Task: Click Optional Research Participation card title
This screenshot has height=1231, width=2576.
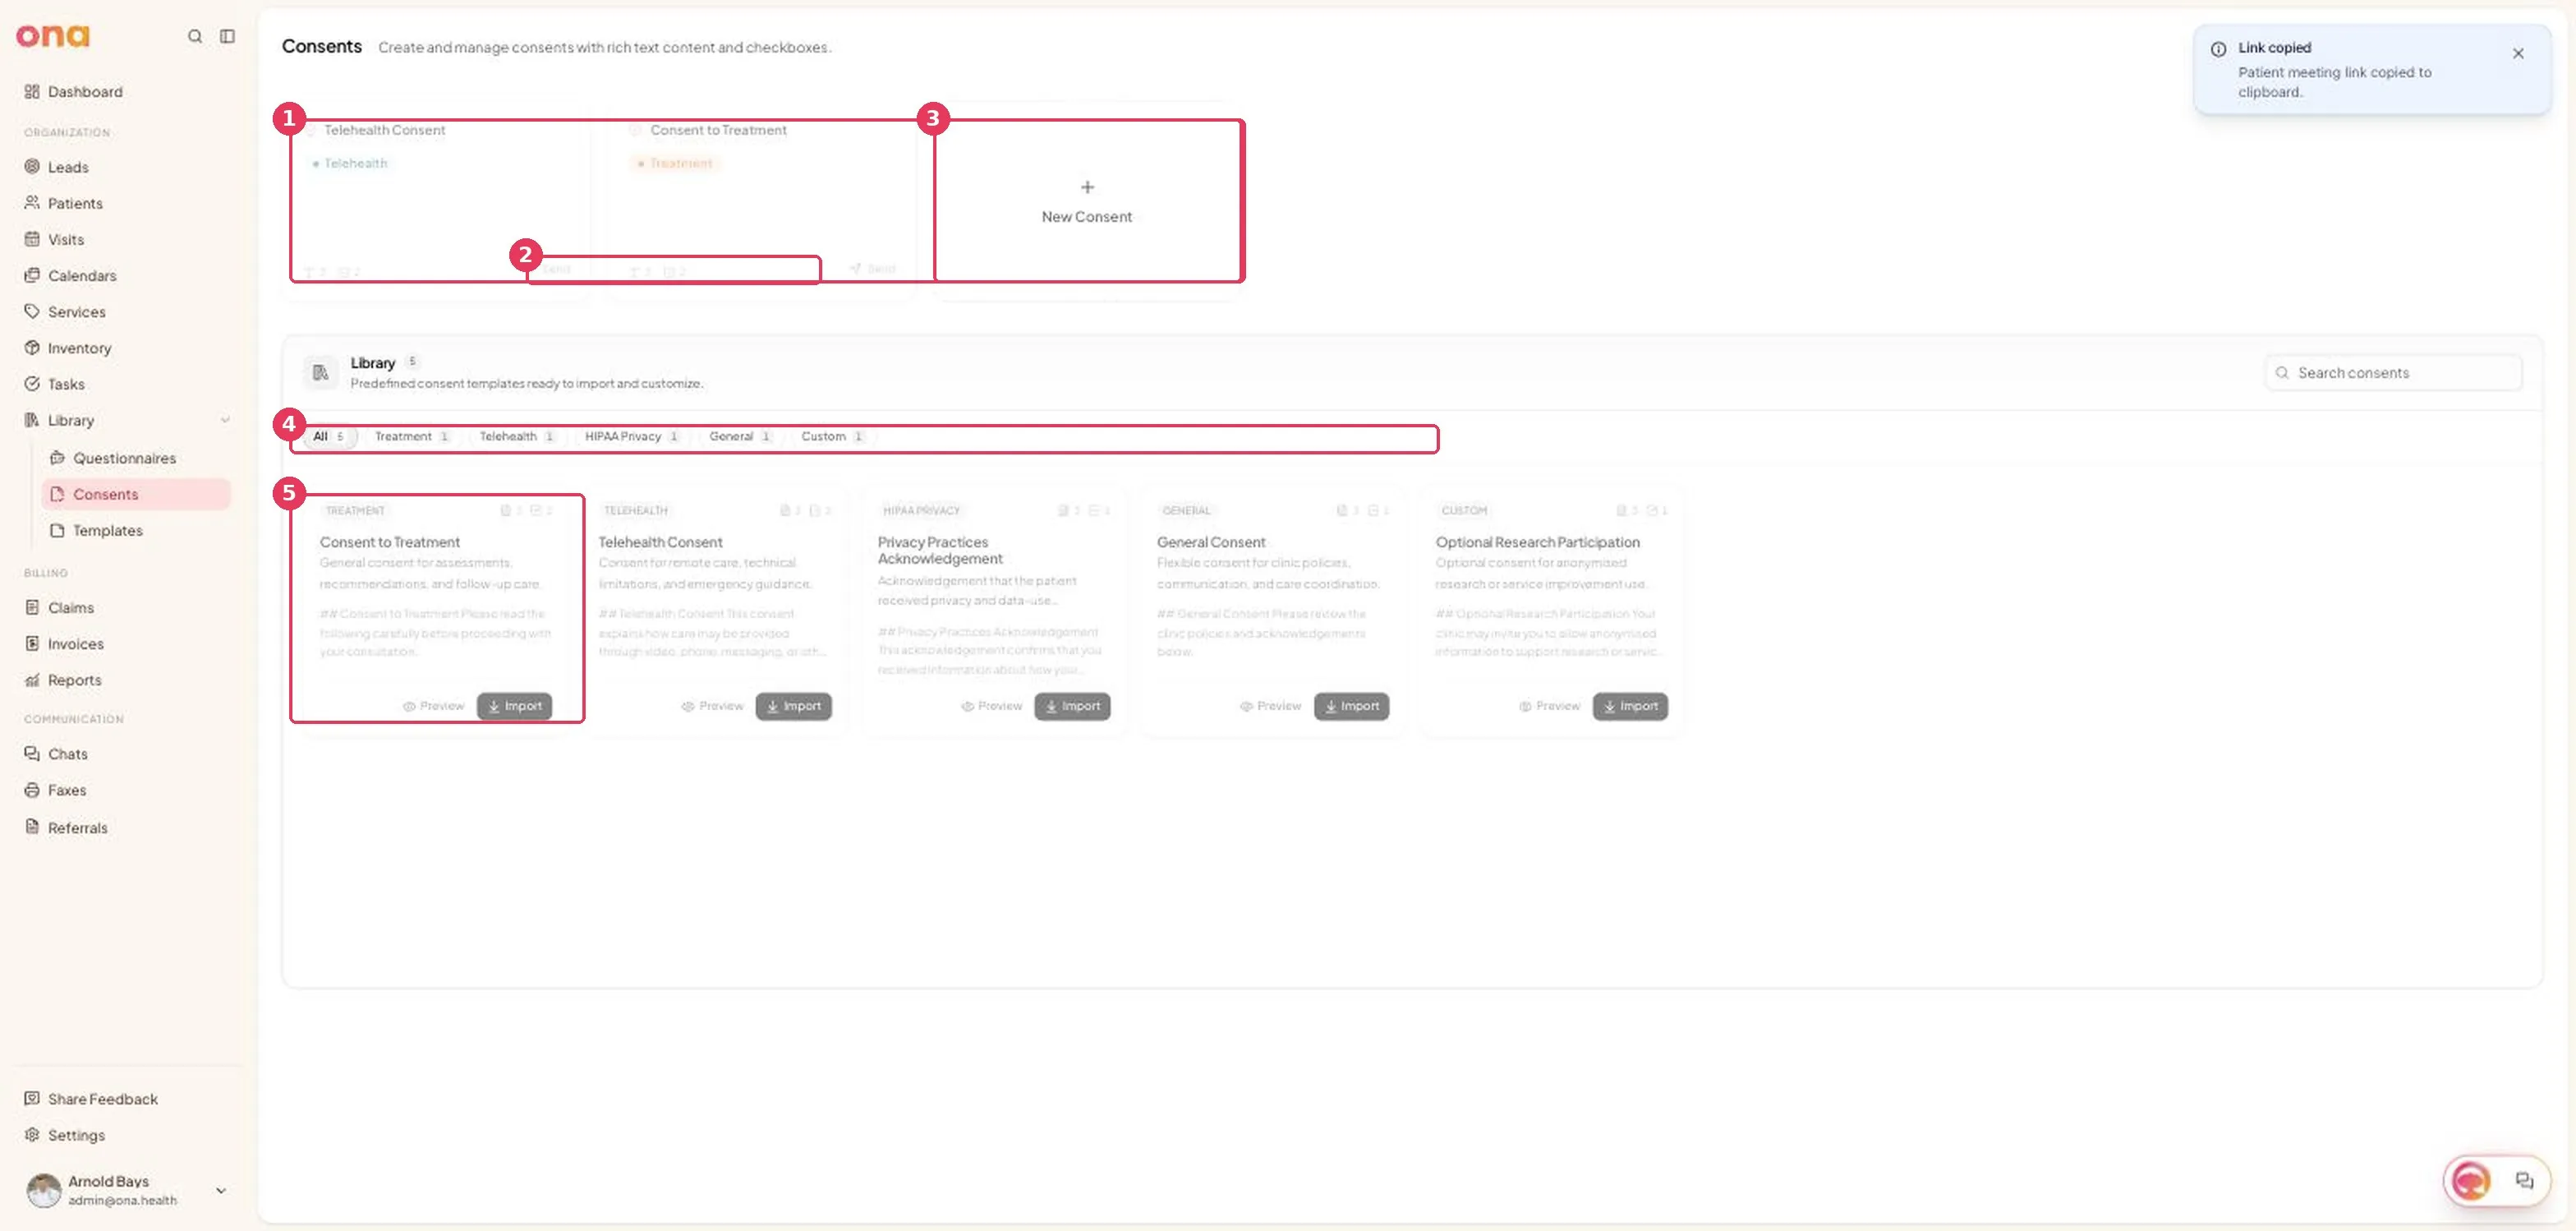Action: [1537, 542]
